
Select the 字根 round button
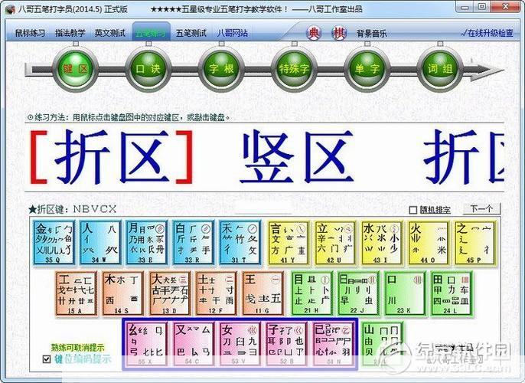click(220, 69)
